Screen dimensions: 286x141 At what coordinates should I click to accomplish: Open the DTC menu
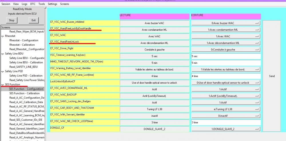coord(33,4)
